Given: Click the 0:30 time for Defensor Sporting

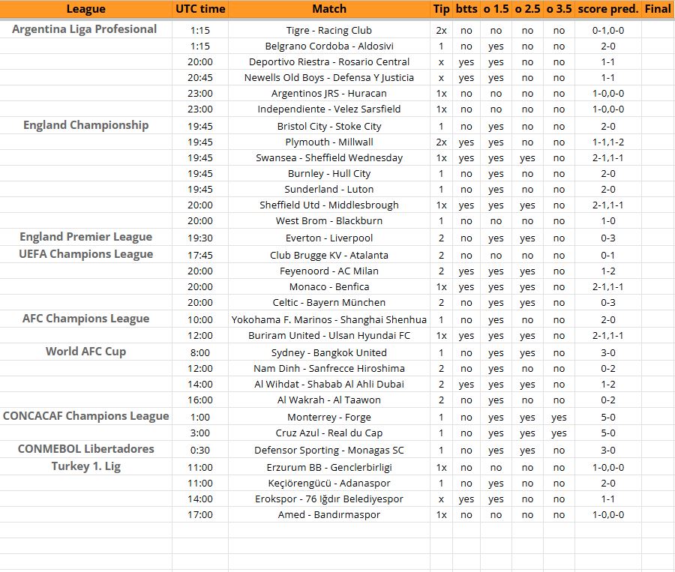Looking at the screenshot, I should point(200,451).
